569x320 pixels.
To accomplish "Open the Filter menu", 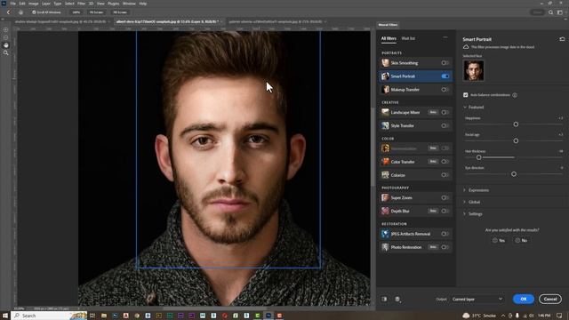I will [81, 4].
